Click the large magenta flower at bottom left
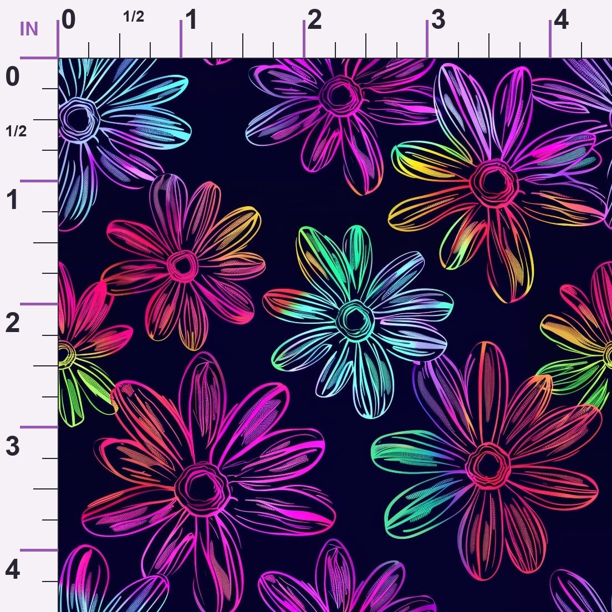The image size is (612, 612). point(203,488)
